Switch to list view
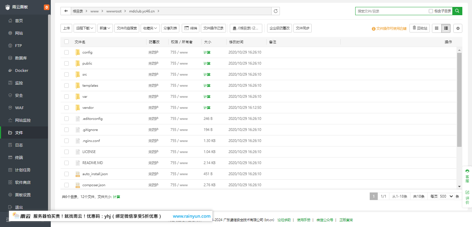Screen dimensions: 472x227 pos(446,28)
